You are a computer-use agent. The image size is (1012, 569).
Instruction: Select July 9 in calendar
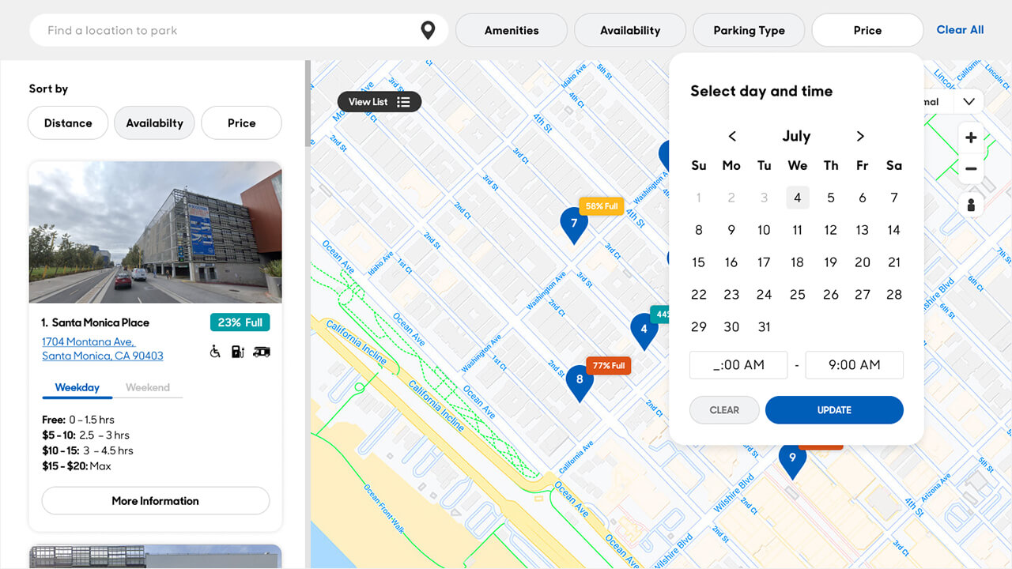(731, 230)
